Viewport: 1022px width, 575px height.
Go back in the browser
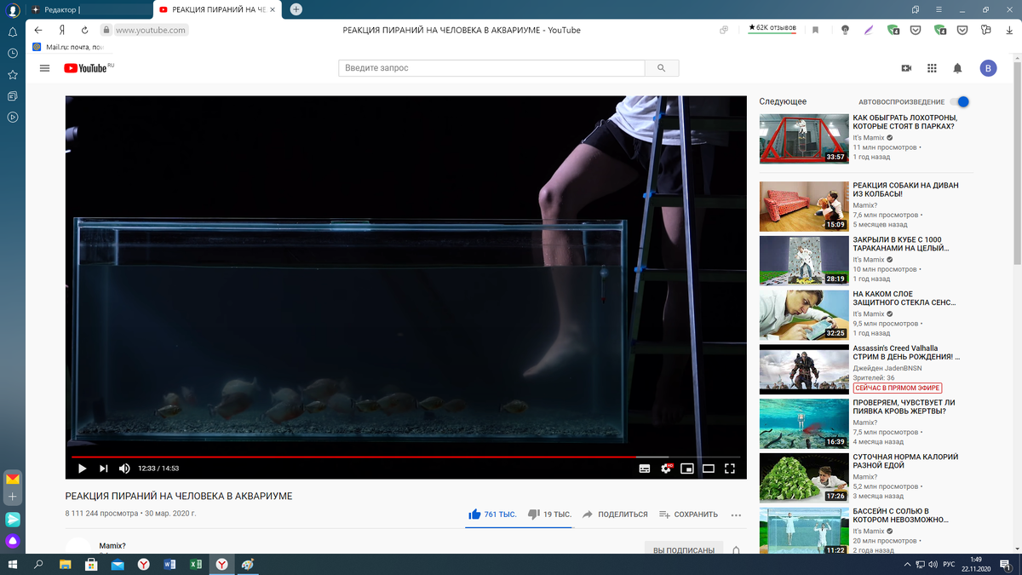point(38,30)
